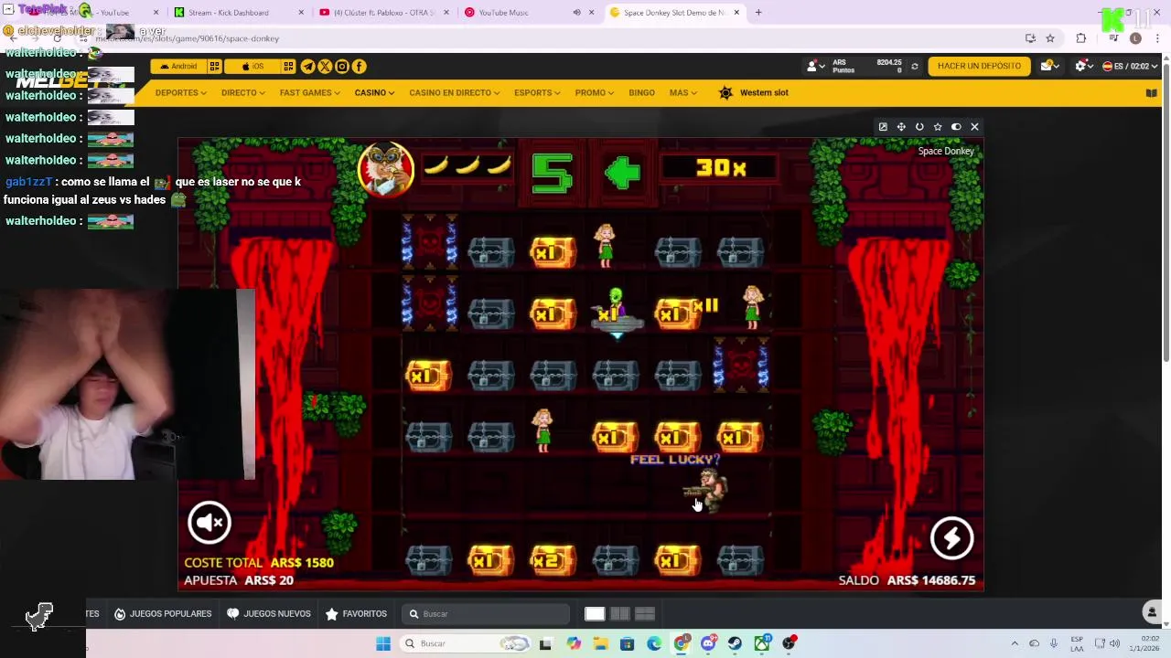1171x658 pixels.
Task: Click the lit x2 treasure chest
Action: tap(552, 560)
